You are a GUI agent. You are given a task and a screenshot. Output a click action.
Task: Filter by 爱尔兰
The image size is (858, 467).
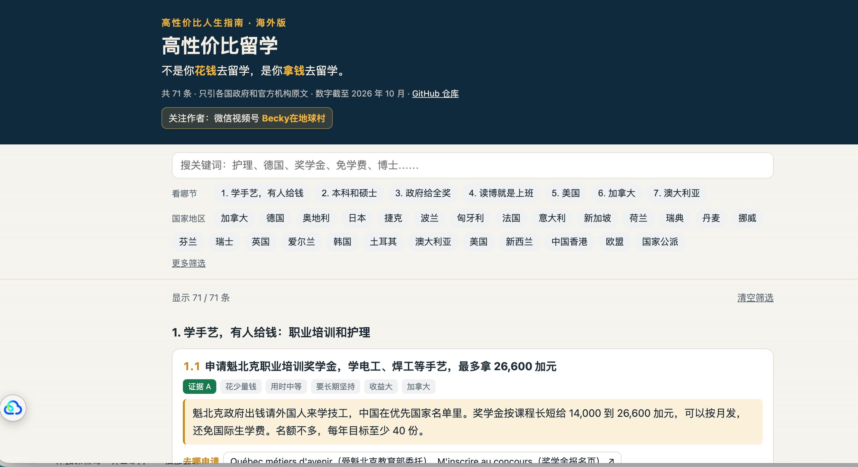pyautogui.click(x=302, y=242)
